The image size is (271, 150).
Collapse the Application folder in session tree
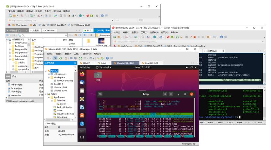(49, 97)
